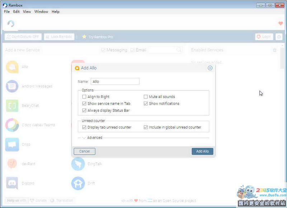This screenshot has width=287, height=208.
Task: Click the red heart icon at top right
Action: (x=281, y=23)
